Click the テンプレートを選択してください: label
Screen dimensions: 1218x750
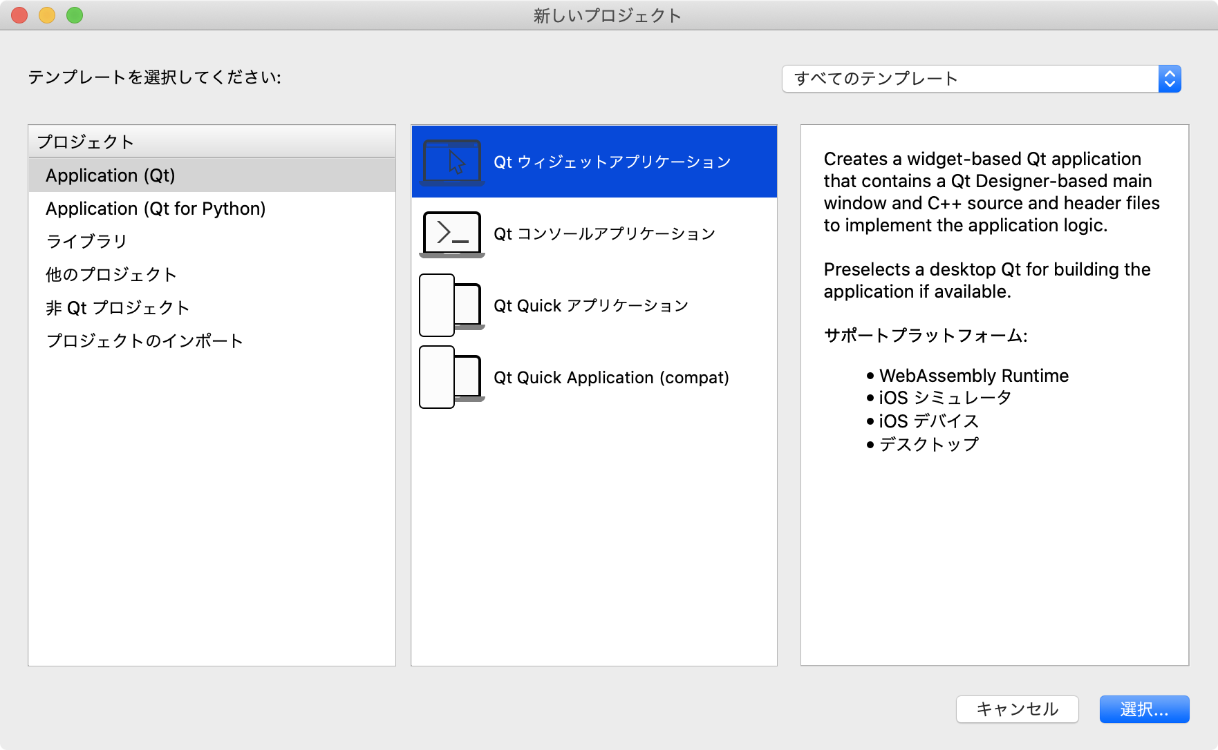tap(154, 77)
